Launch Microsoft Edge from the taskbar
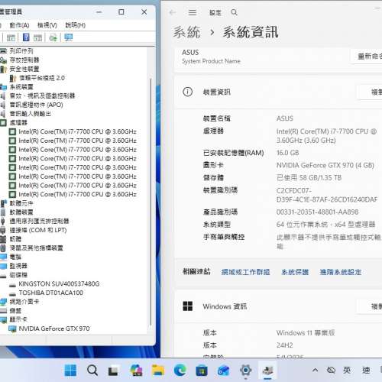 tap(180, 371)
